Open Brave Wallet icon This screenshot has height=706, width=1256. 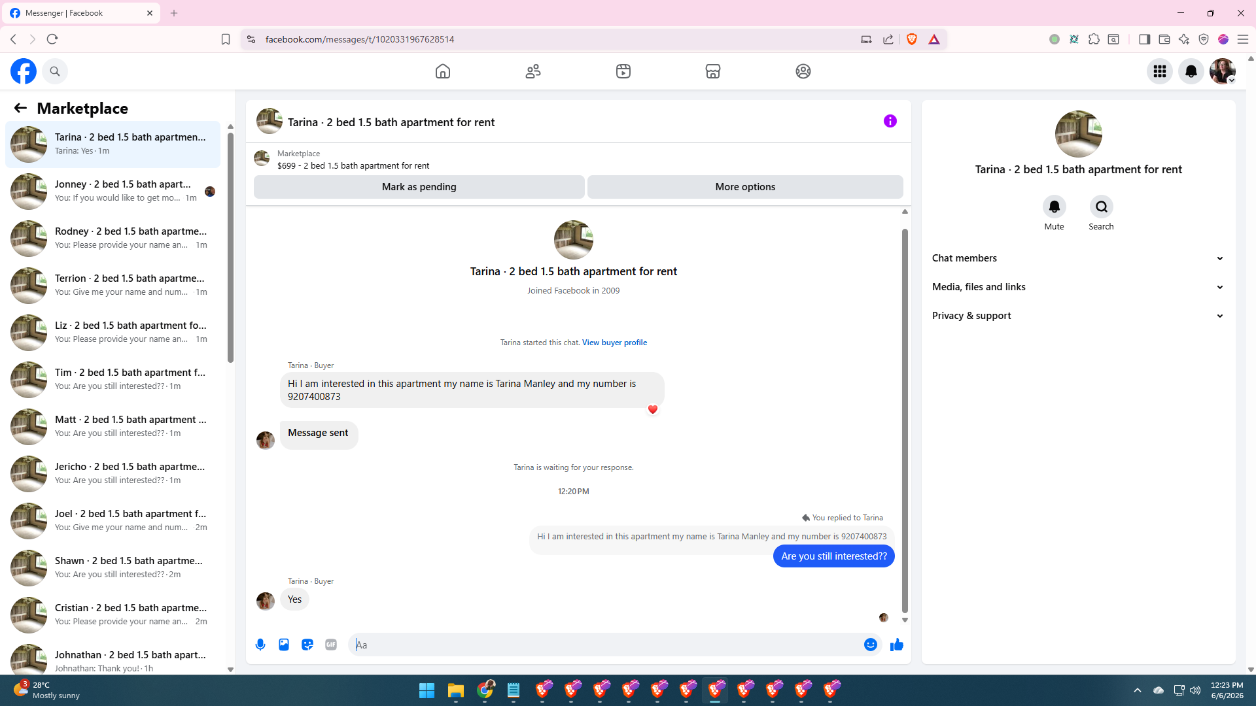(1164, 39)
